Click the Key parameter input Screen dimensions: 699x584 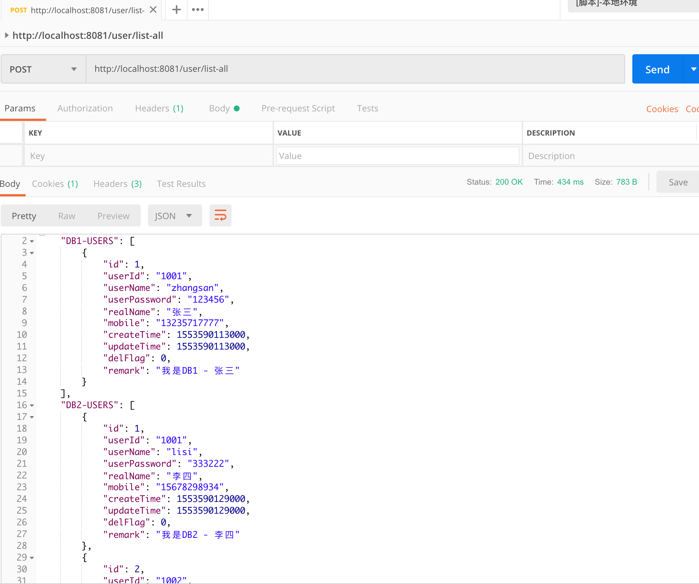[x=148, y=156]
